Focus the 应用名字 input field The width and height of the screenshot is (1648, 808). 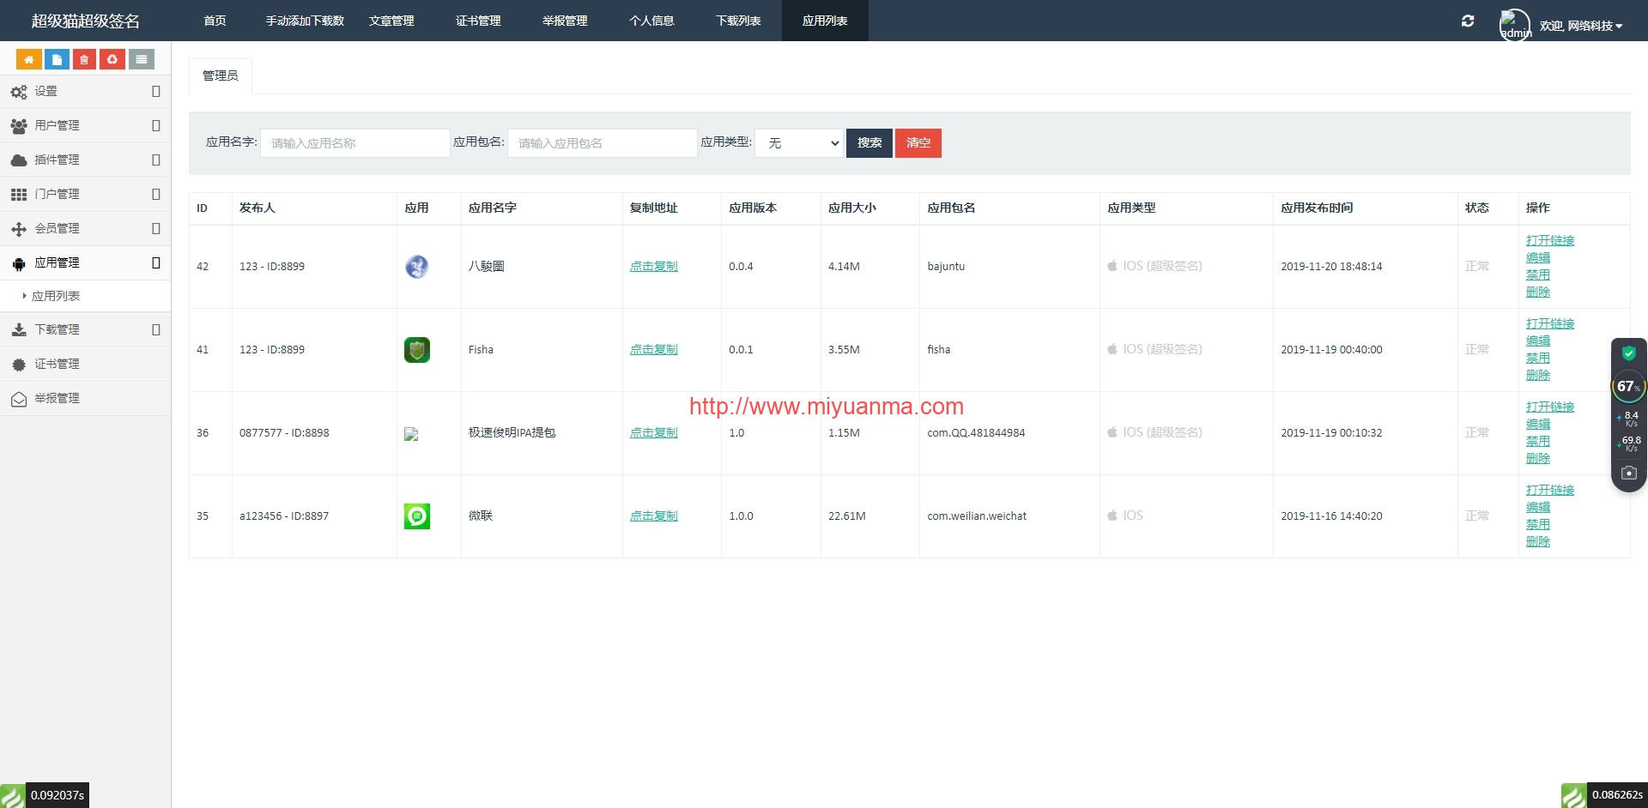(355, 143)
